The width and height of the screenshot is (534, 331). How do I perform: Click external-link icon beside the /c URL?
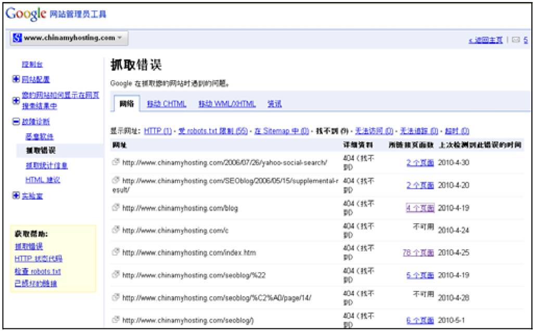pyautogui.click(x=116, y=230)
